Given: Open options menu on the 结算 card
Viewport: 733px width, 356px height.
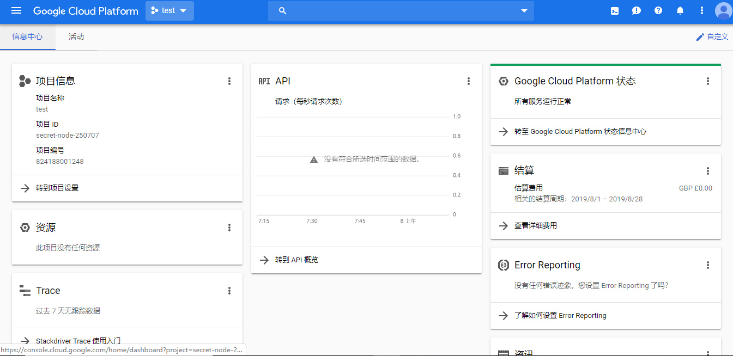Looking at the screenshot, I should tap(708, 170).
